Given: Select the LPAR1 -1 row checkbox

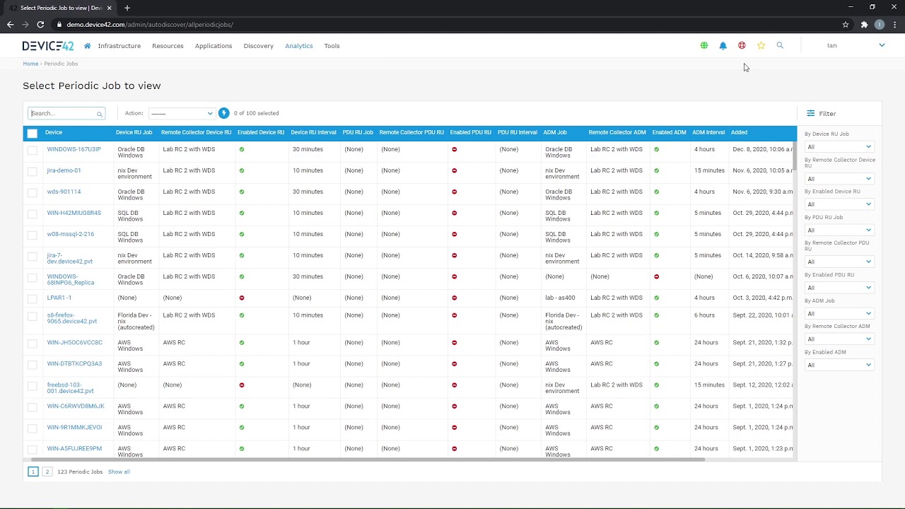Looking at the screenshot, I should 33,298.
